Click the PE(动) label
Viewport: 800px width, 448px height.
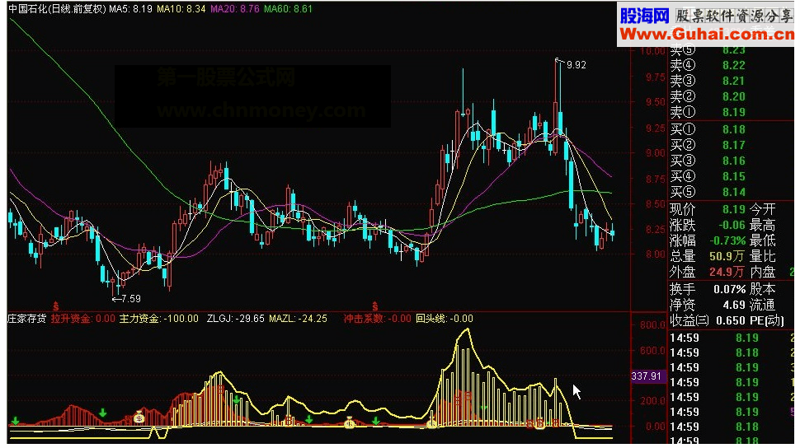767,320
